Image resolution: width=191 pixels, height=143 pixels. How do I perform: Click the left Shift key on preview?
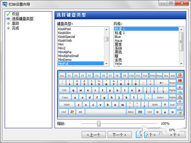click(x=67, y=105)
